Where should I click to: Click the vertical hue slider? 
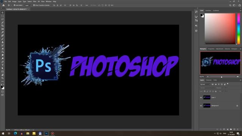click(239, 29)
